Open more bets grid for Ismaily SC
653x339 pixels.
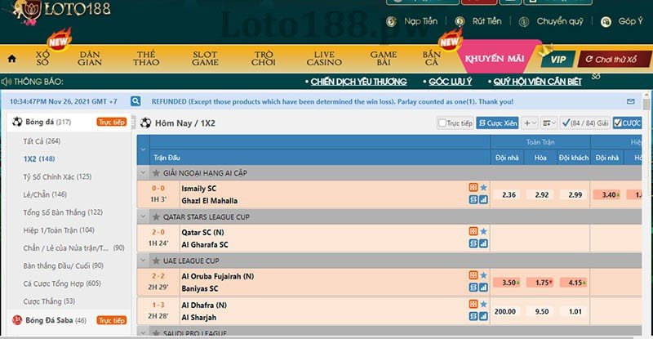point(473,187)
